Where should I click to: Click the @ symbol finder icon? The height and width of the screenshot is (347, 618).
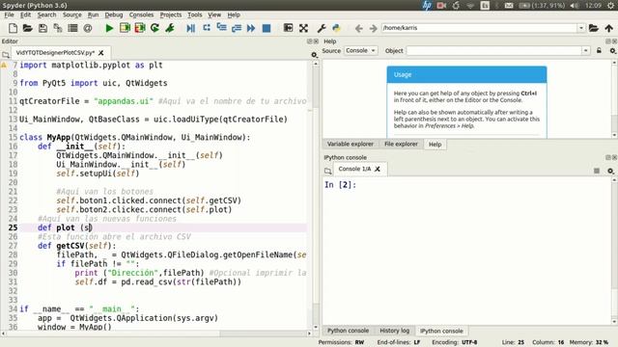tap(88, 28)
